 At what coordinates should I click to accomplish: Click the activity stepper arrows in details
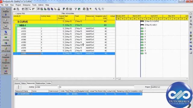(x=18, y=87)
